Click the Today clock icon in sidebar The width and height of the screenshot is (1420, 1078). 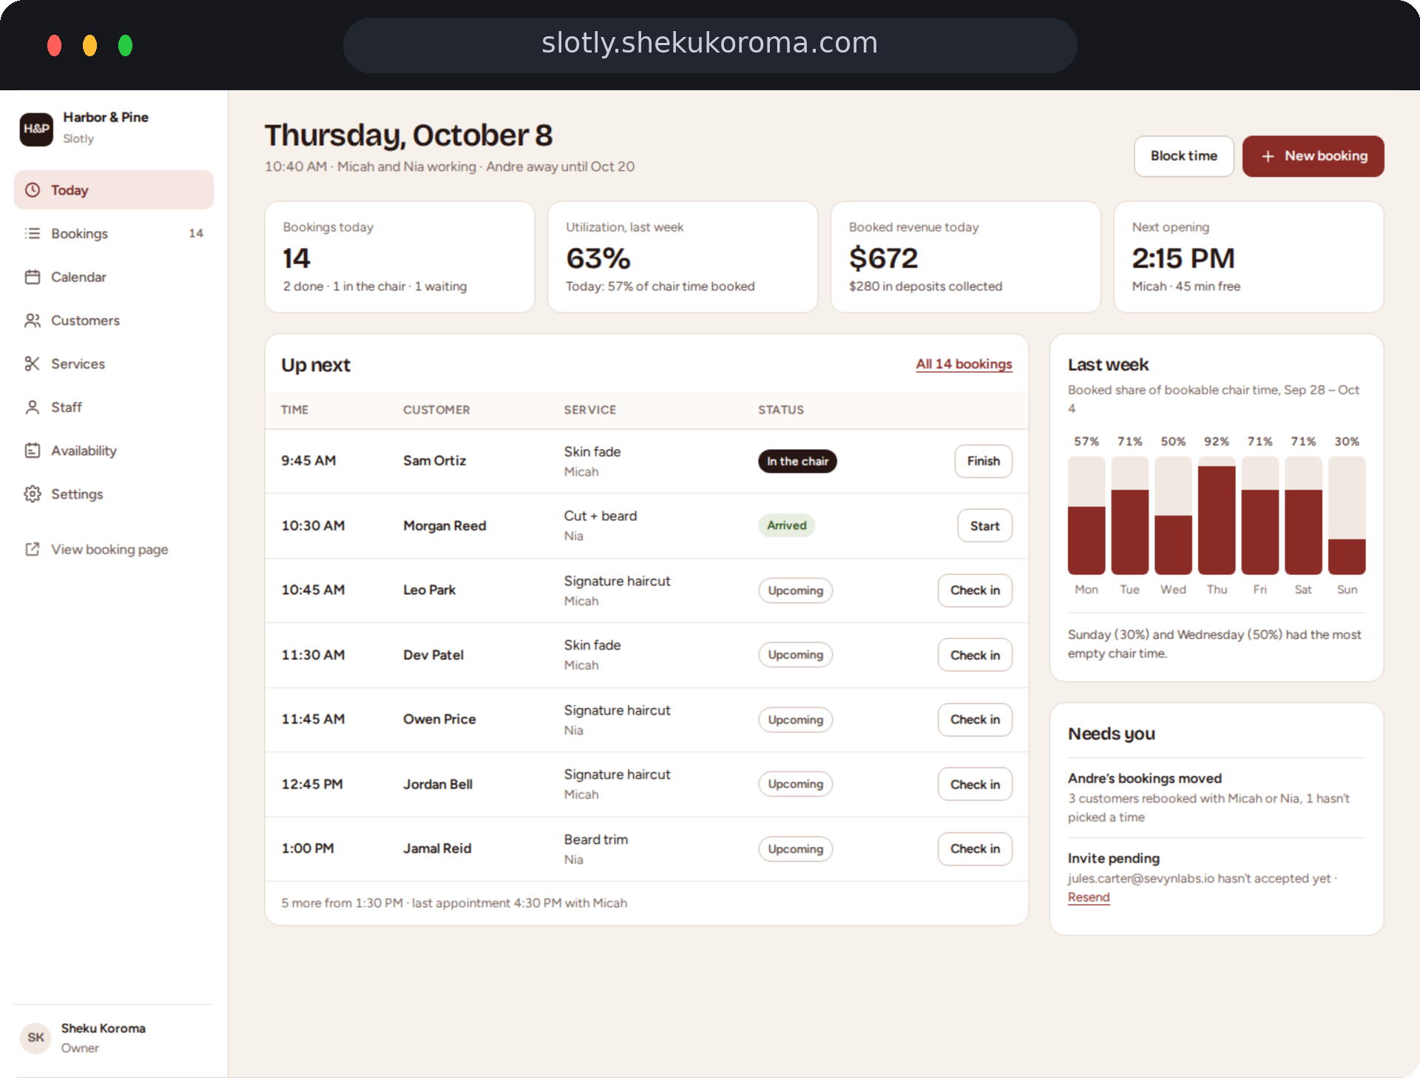(x=33, y=190)
